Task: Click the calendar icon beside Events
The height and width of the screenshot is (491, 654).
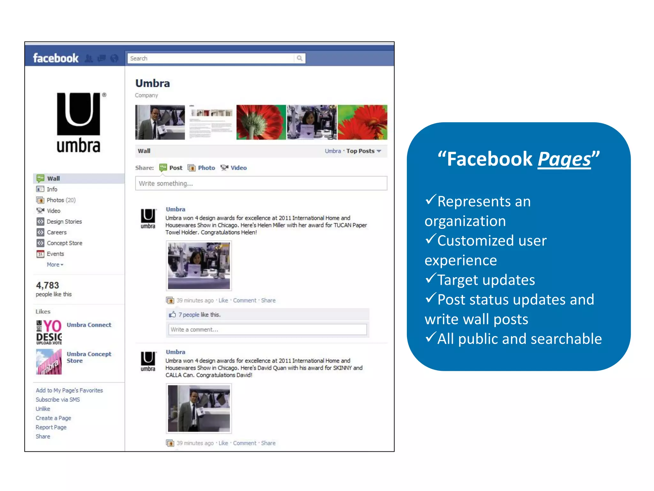Action: (40, 254)
